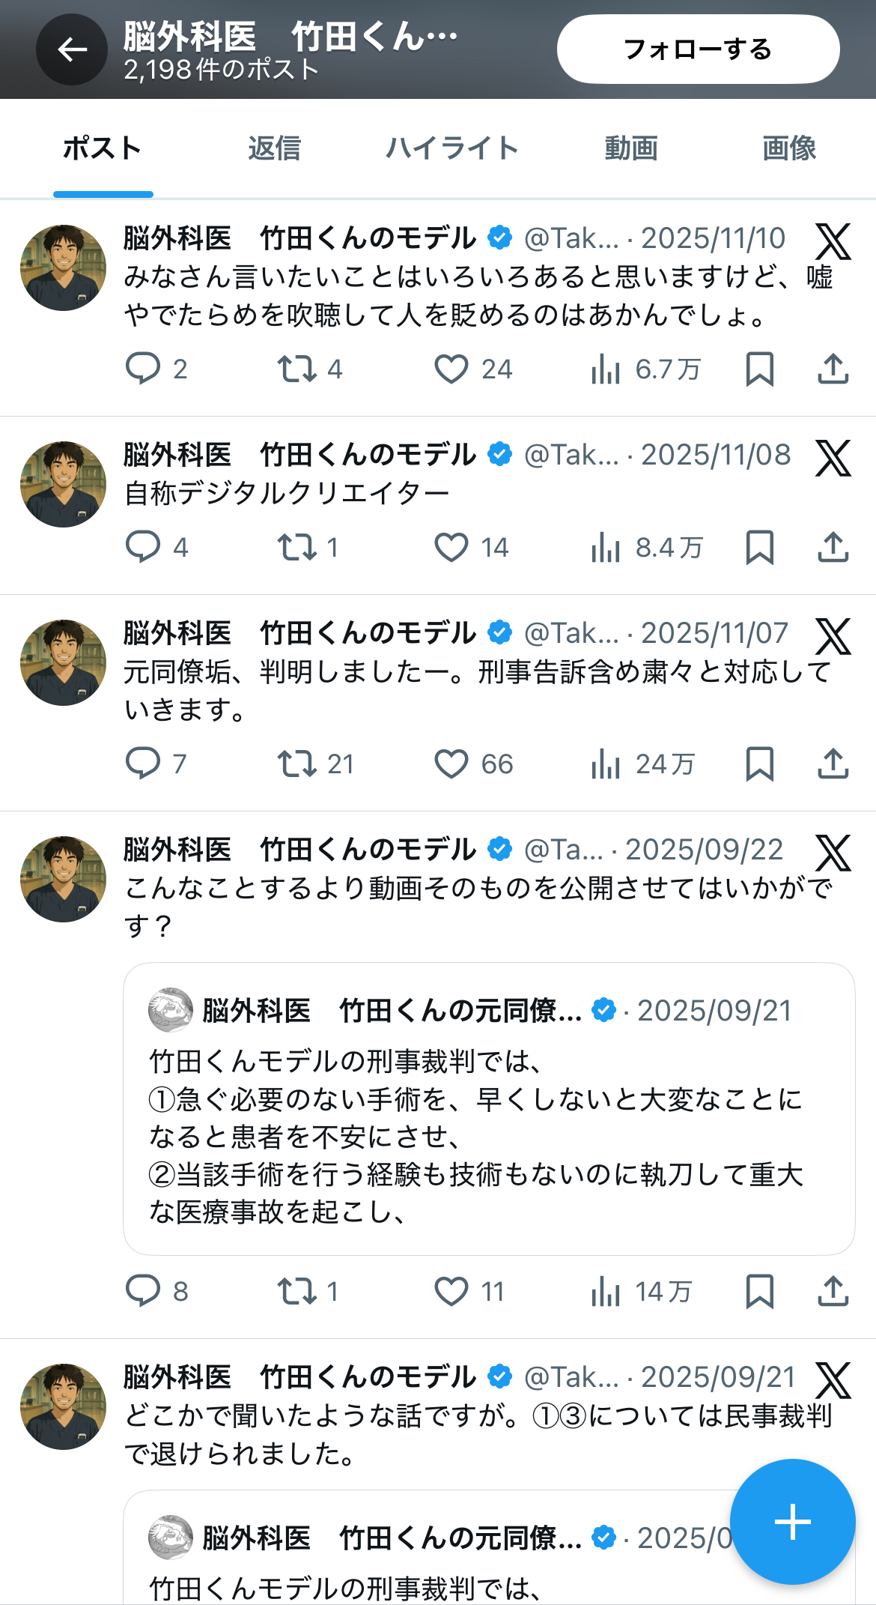This screenshot has height=1605, width=876.
Task: Select the 動画 tab
Action: pos(631,148)
